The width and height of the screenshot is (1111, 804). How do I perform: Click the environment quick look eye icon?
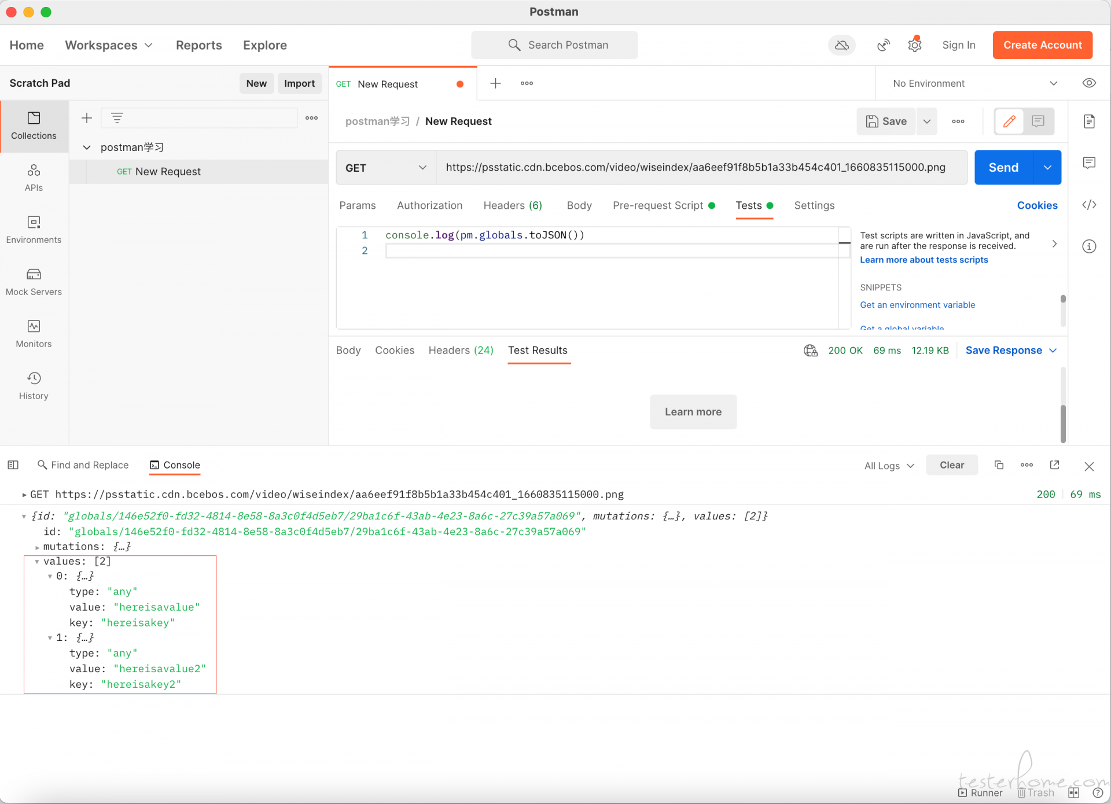coord(1089,83)
